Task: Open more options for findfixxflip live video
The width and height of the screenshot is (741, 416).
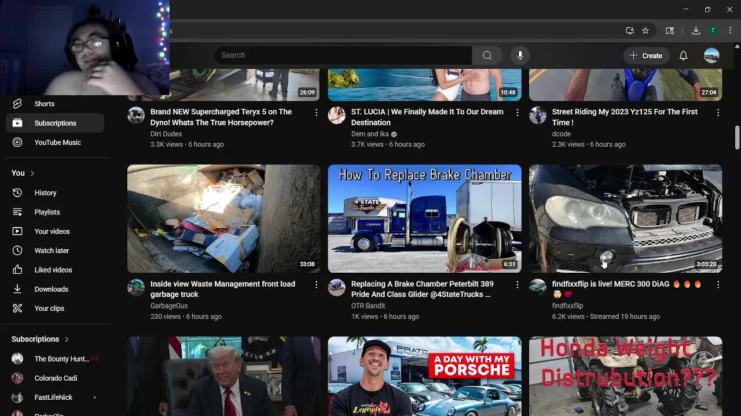Action: point(718,285)
